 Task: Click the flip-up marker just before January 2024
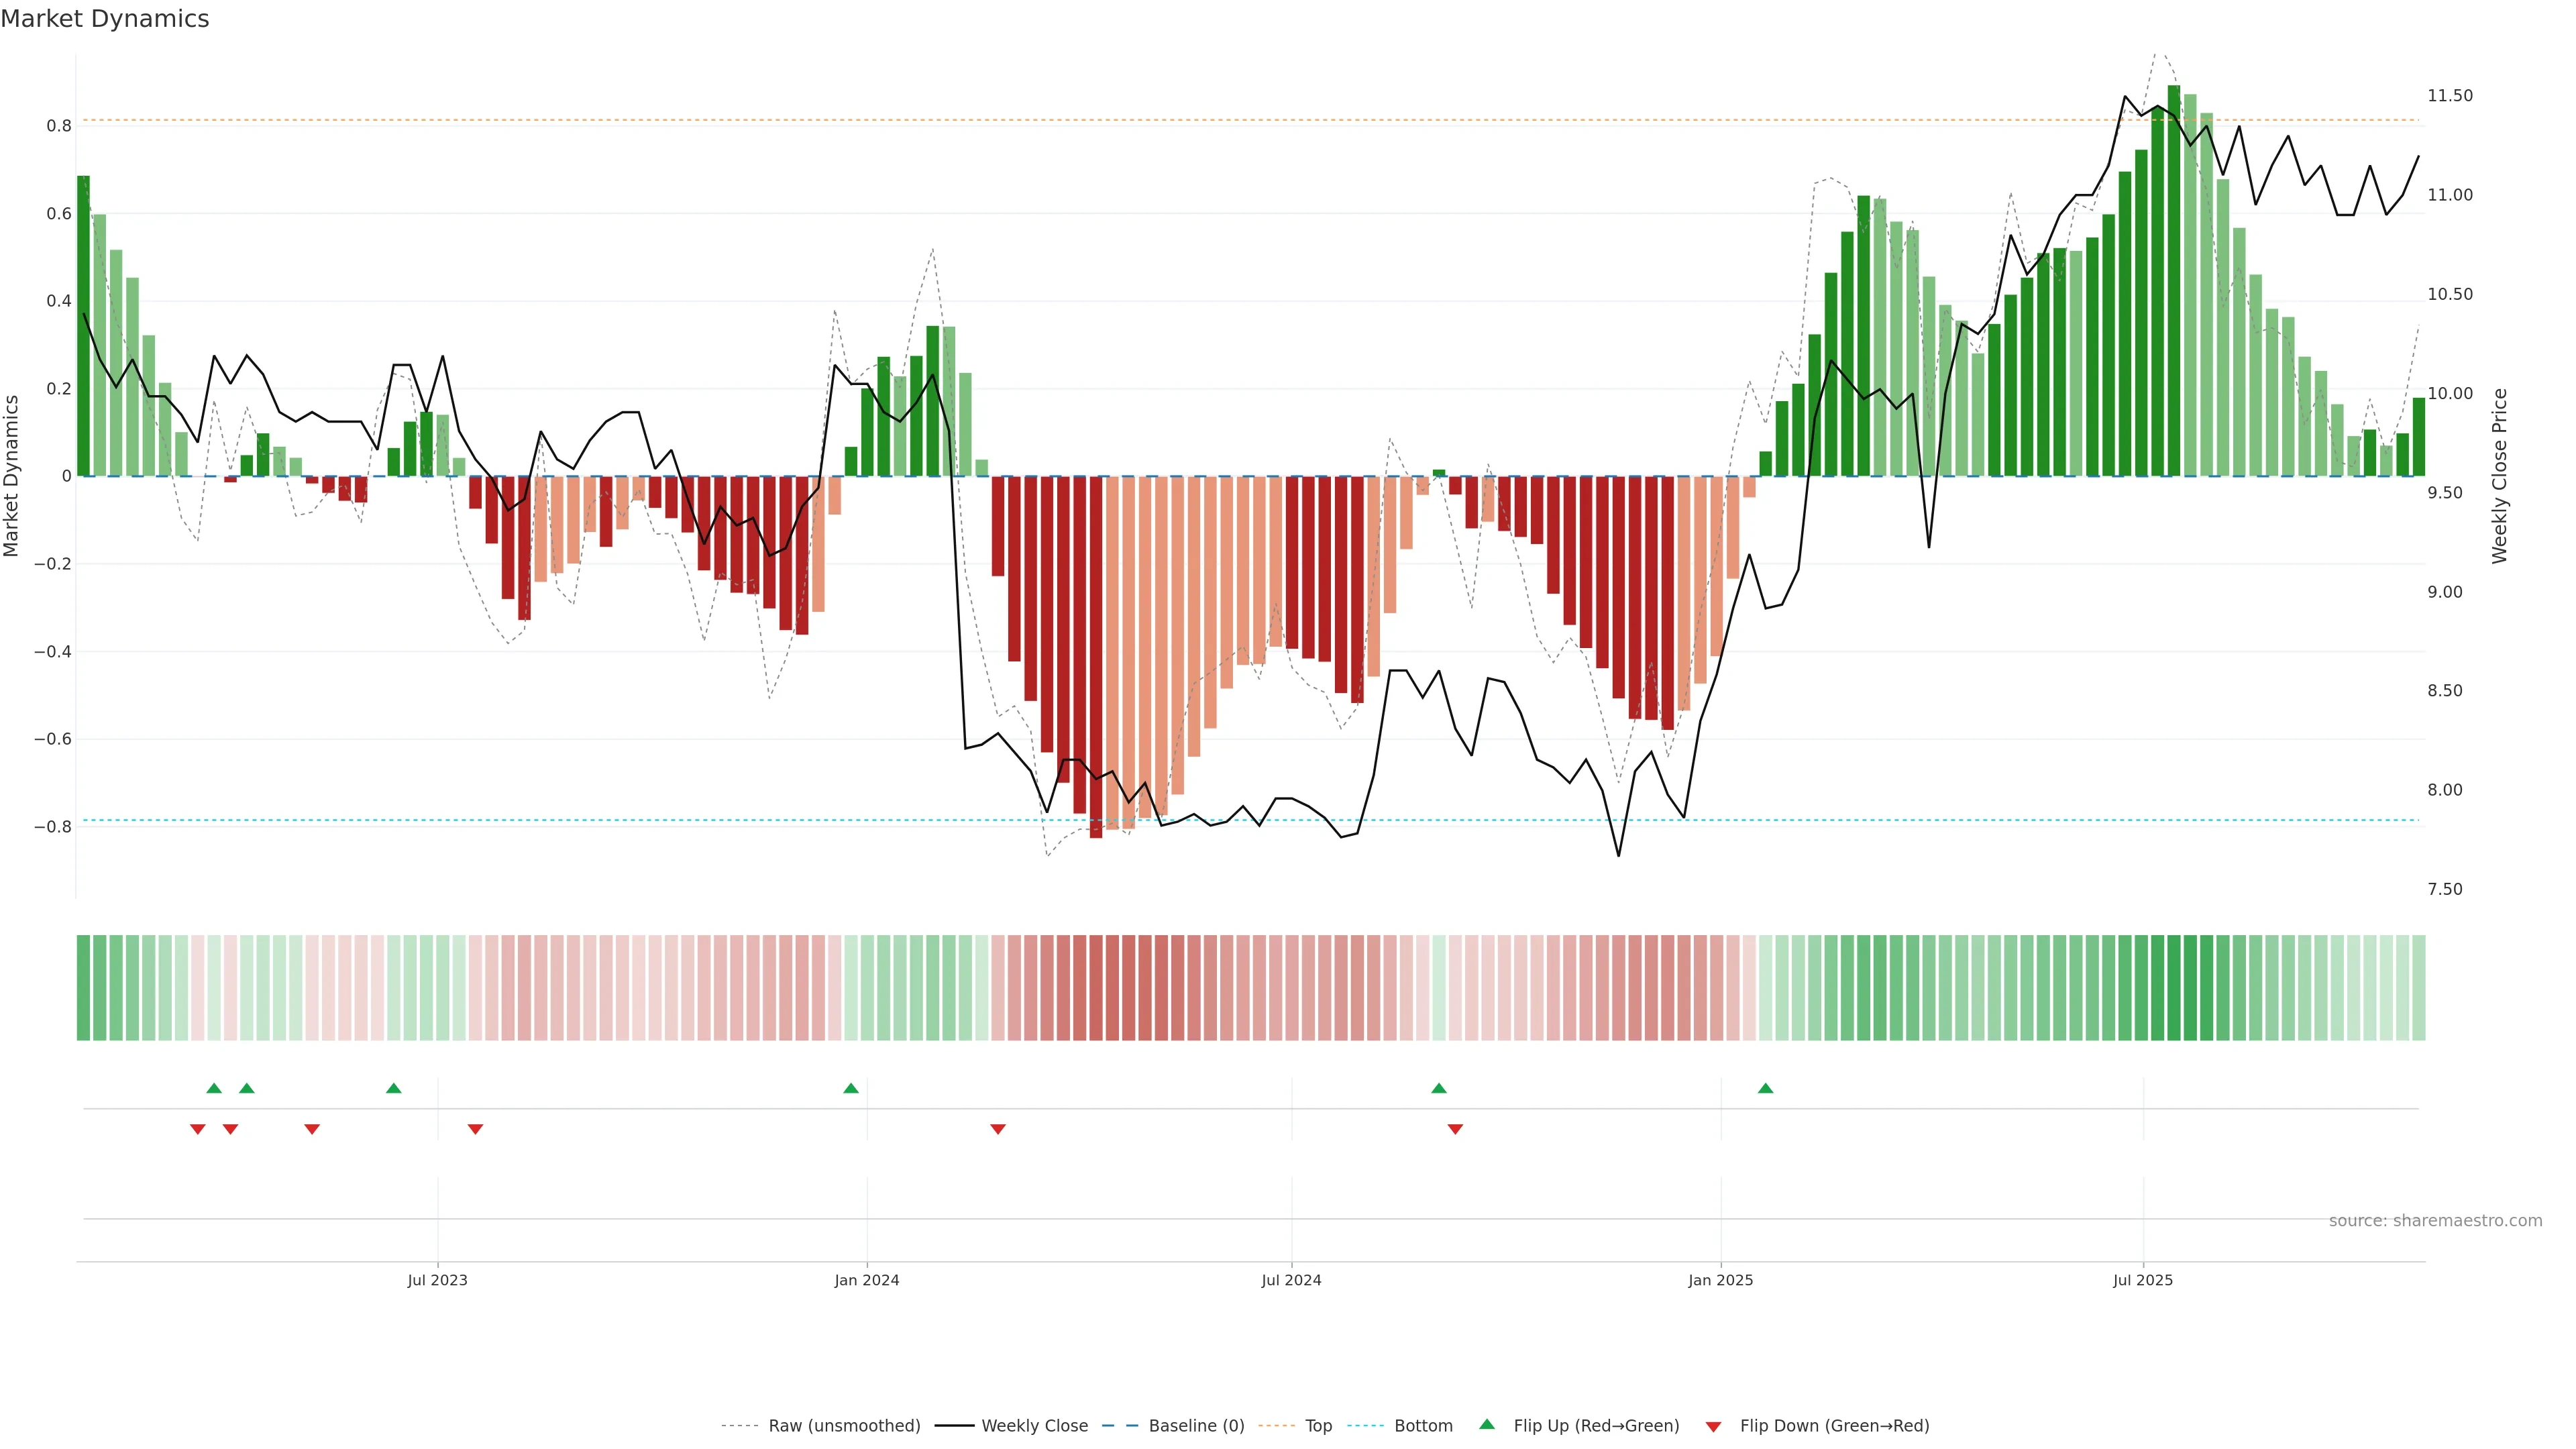[850, 1088]
